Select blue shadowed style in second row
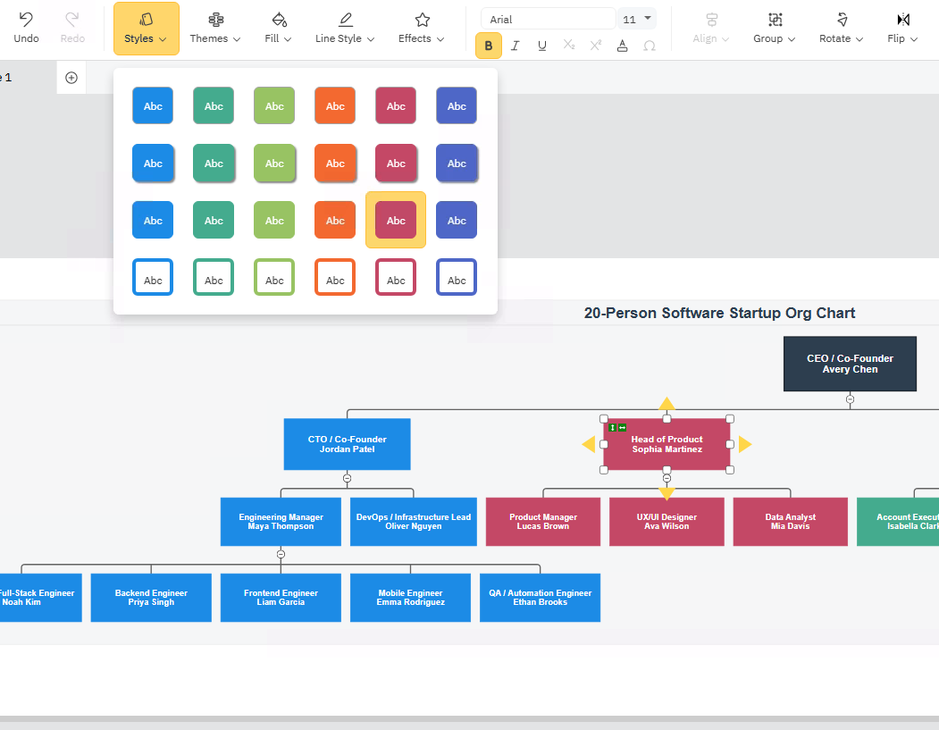The height and width of the screenshot is (730, 939). 153,163
